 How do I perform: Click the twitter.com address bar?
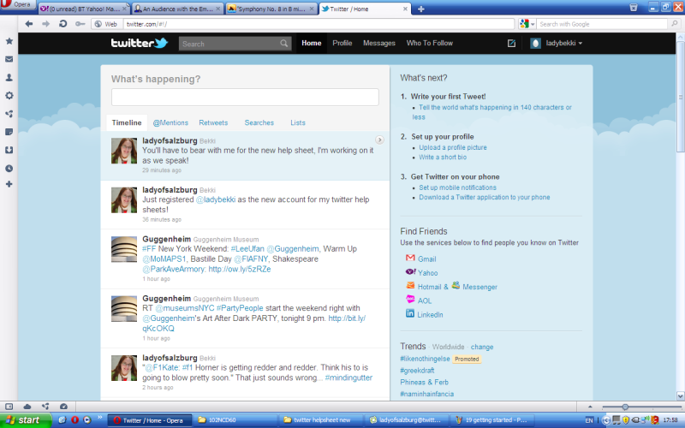click(319, 24)
